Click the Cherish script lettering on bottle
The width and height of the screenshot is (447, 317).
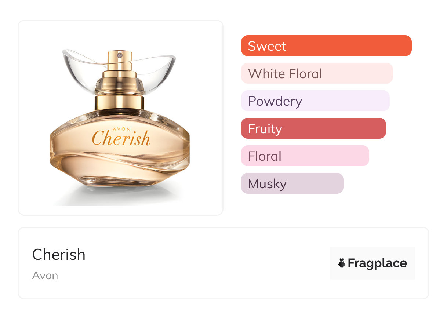click(x=121, y=138)
